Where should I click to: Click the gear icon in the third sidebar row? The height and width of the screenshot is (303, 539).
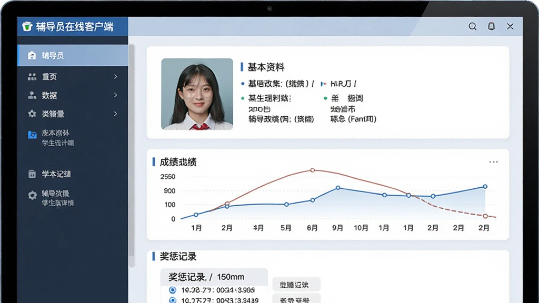click(32, 114)
